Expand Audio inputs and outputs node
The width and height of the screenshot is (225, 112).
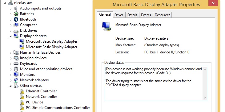(10, 9)
